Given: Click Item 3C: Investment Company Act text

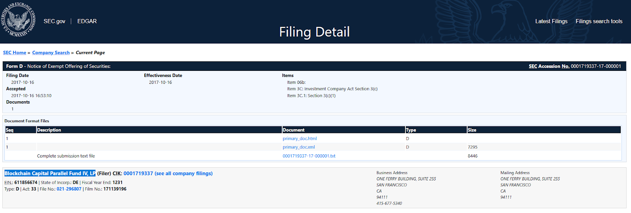Looking at the screenshot, I should tap(332, 89).
